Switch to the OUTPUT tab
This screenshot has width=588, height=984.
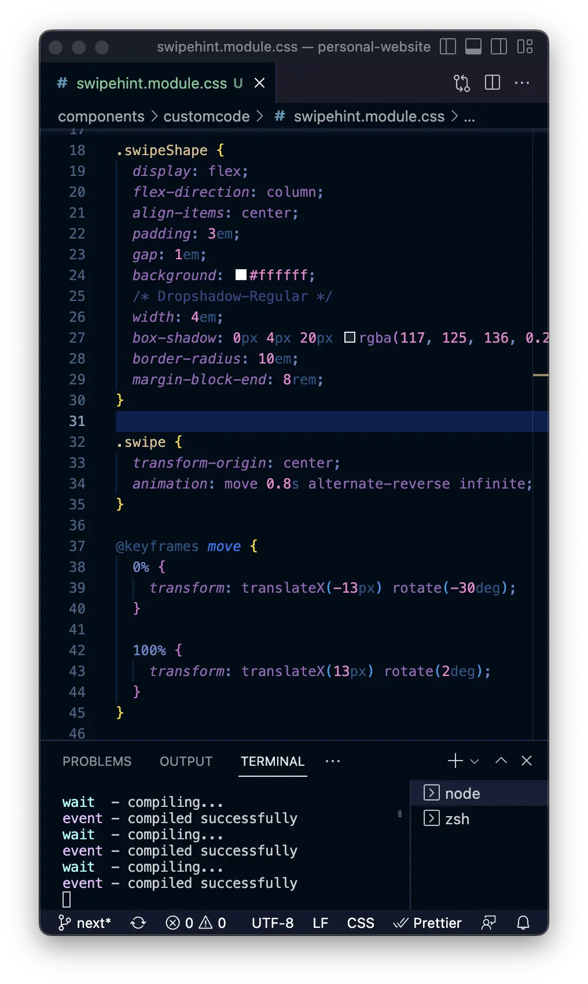tap(186, 761)
